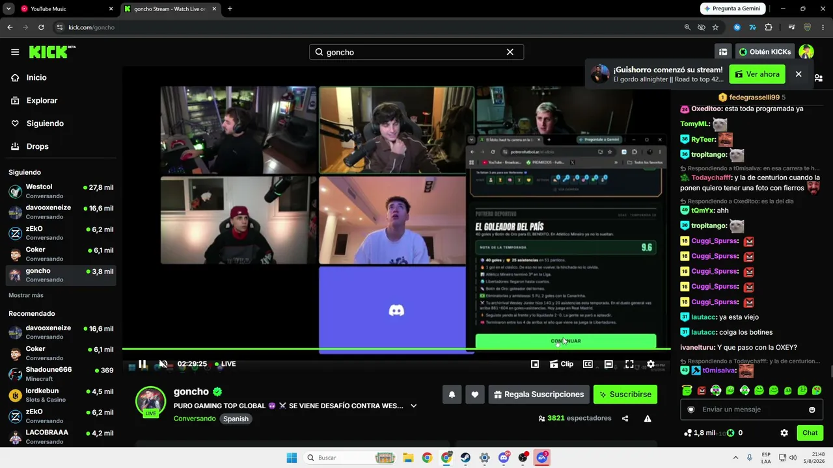833x468 pixels.
Task: Share the goncho stream
Action: (x=625, y=419)
